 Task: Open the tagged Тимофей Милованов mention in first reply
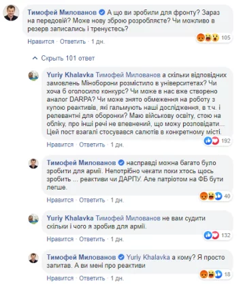[128, 75]
